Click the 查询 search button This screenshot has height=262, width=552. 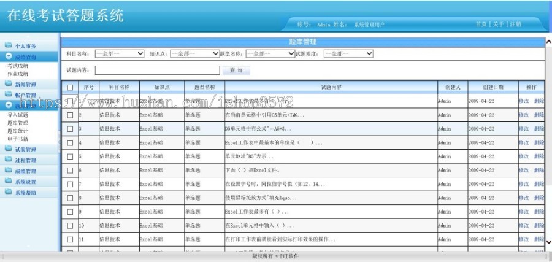tap(236, 70)
